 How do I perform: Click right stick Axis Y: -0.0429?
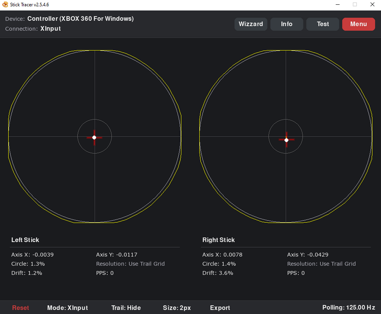pos(308,255)
